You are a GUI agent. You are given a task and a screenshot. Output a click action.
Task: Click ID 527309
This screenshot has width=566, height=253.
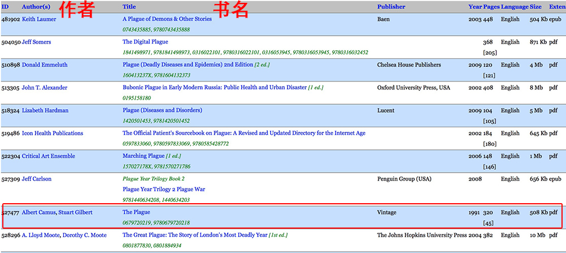click(11, 179)
